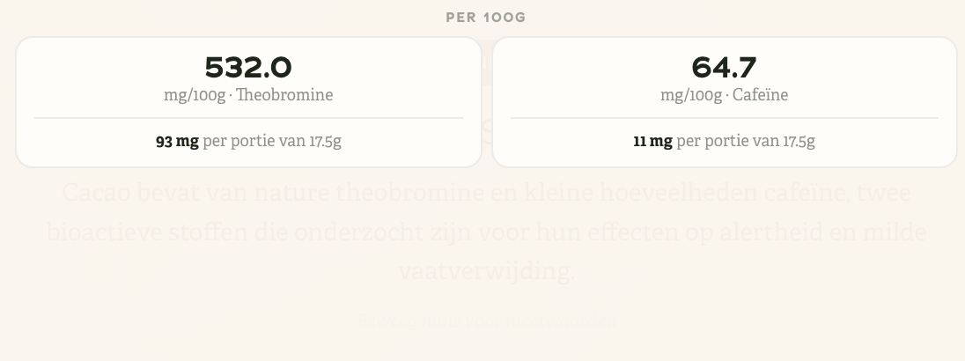Click faded text 'Cacao bevat van nature theobromine'
Viewport: 965px width, 361px height.
click(x=273, y=193)
